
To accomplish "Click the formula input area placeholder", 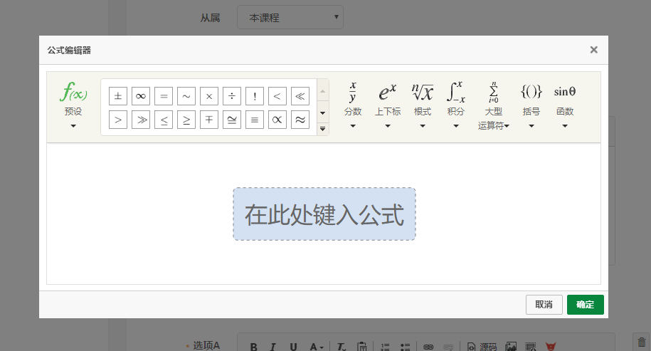I will (324, 214).
